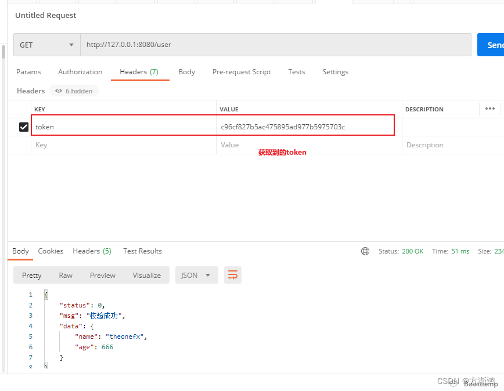The image size is (504, 391).
Task: Click the Send button
Action: (x=491, y=45)
